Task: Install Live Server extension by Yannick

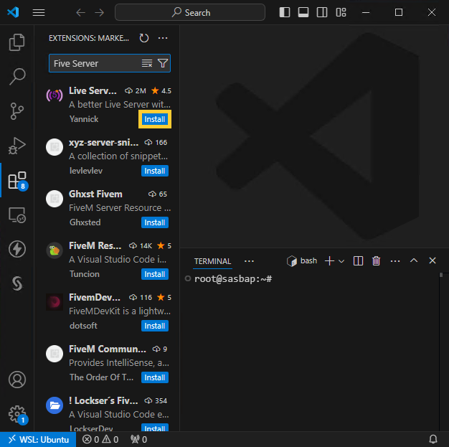Action: 155,119
